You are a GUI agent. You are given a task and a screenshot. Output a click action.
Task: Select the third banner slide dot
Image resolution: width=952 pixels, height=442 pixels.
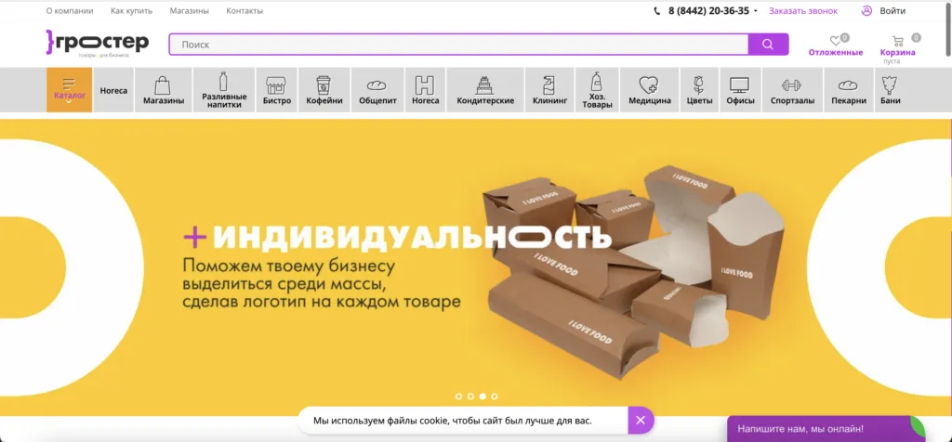pos(483,396)
